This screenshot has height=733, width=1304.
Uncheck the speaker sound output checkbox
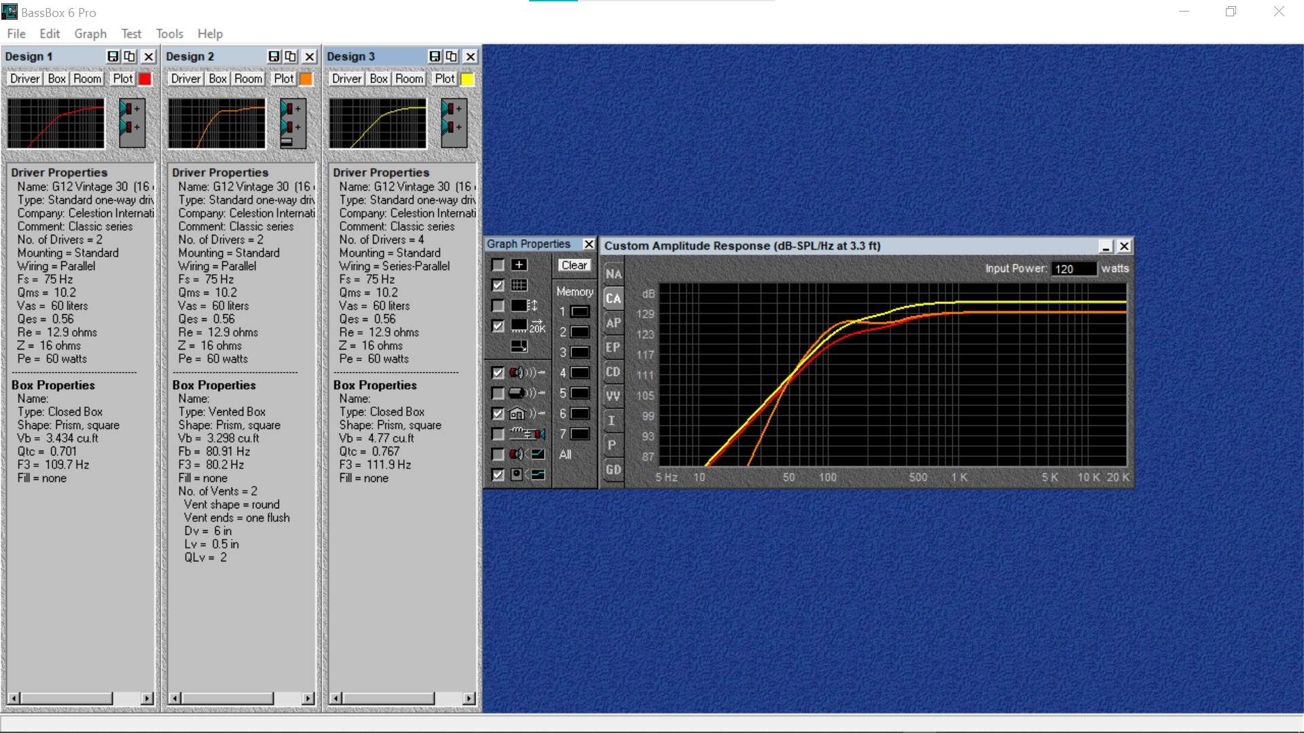pyautogui.click(x=498, y=373)
